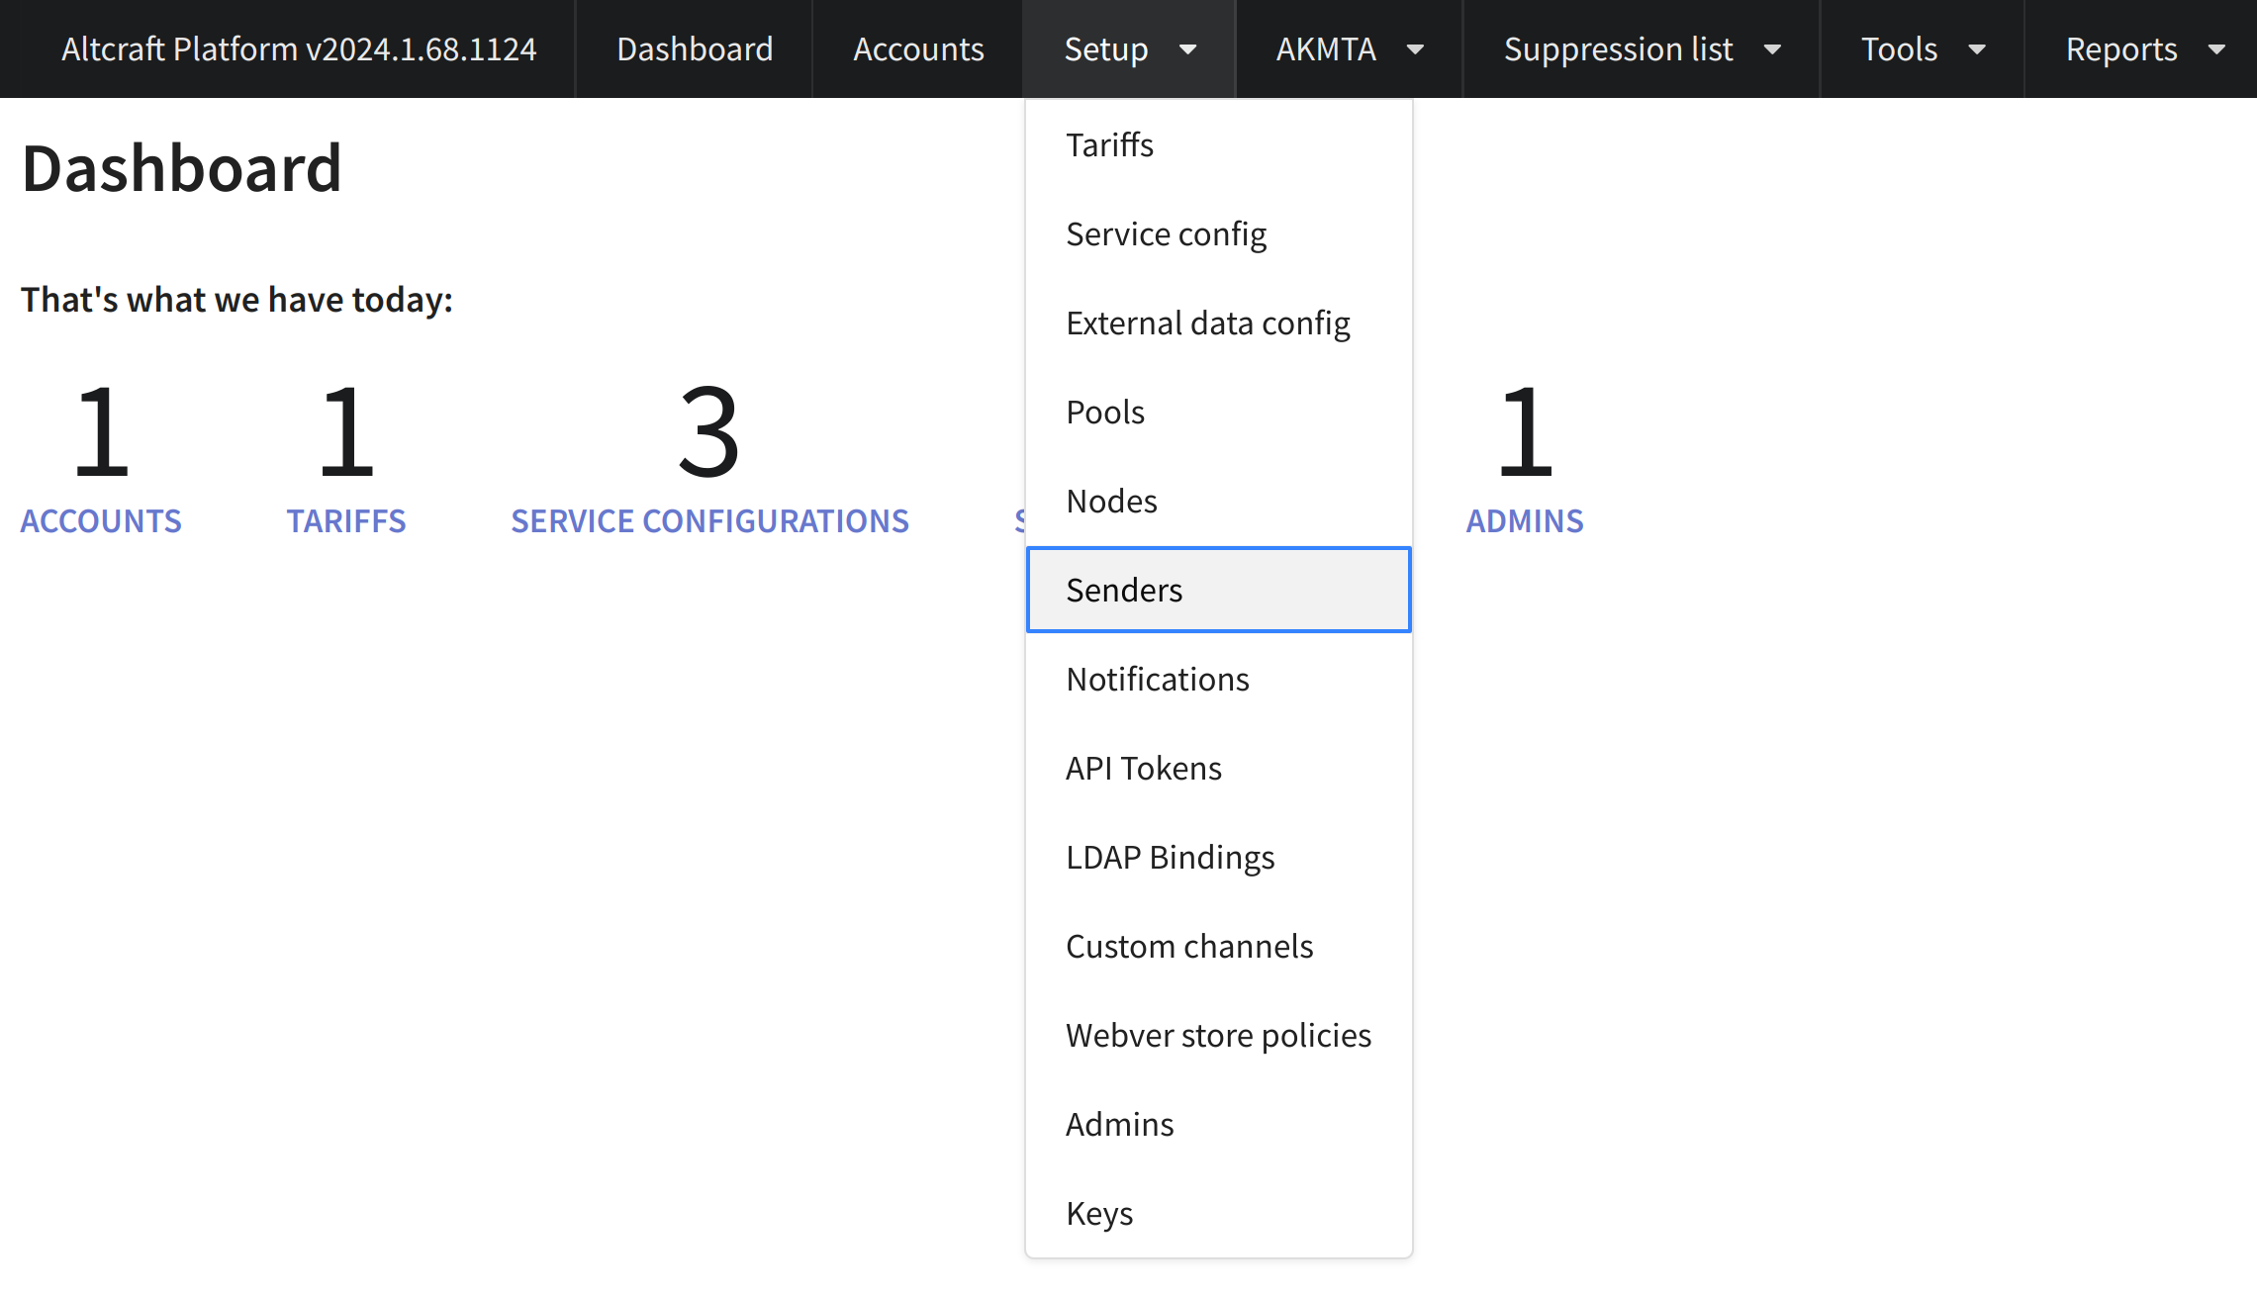Click the count 1 above Accounts
2257x1294 pixels.
101,431
